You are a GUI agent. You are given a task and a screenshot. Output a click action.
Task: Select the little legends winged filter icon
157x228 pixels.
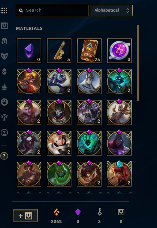4,117
